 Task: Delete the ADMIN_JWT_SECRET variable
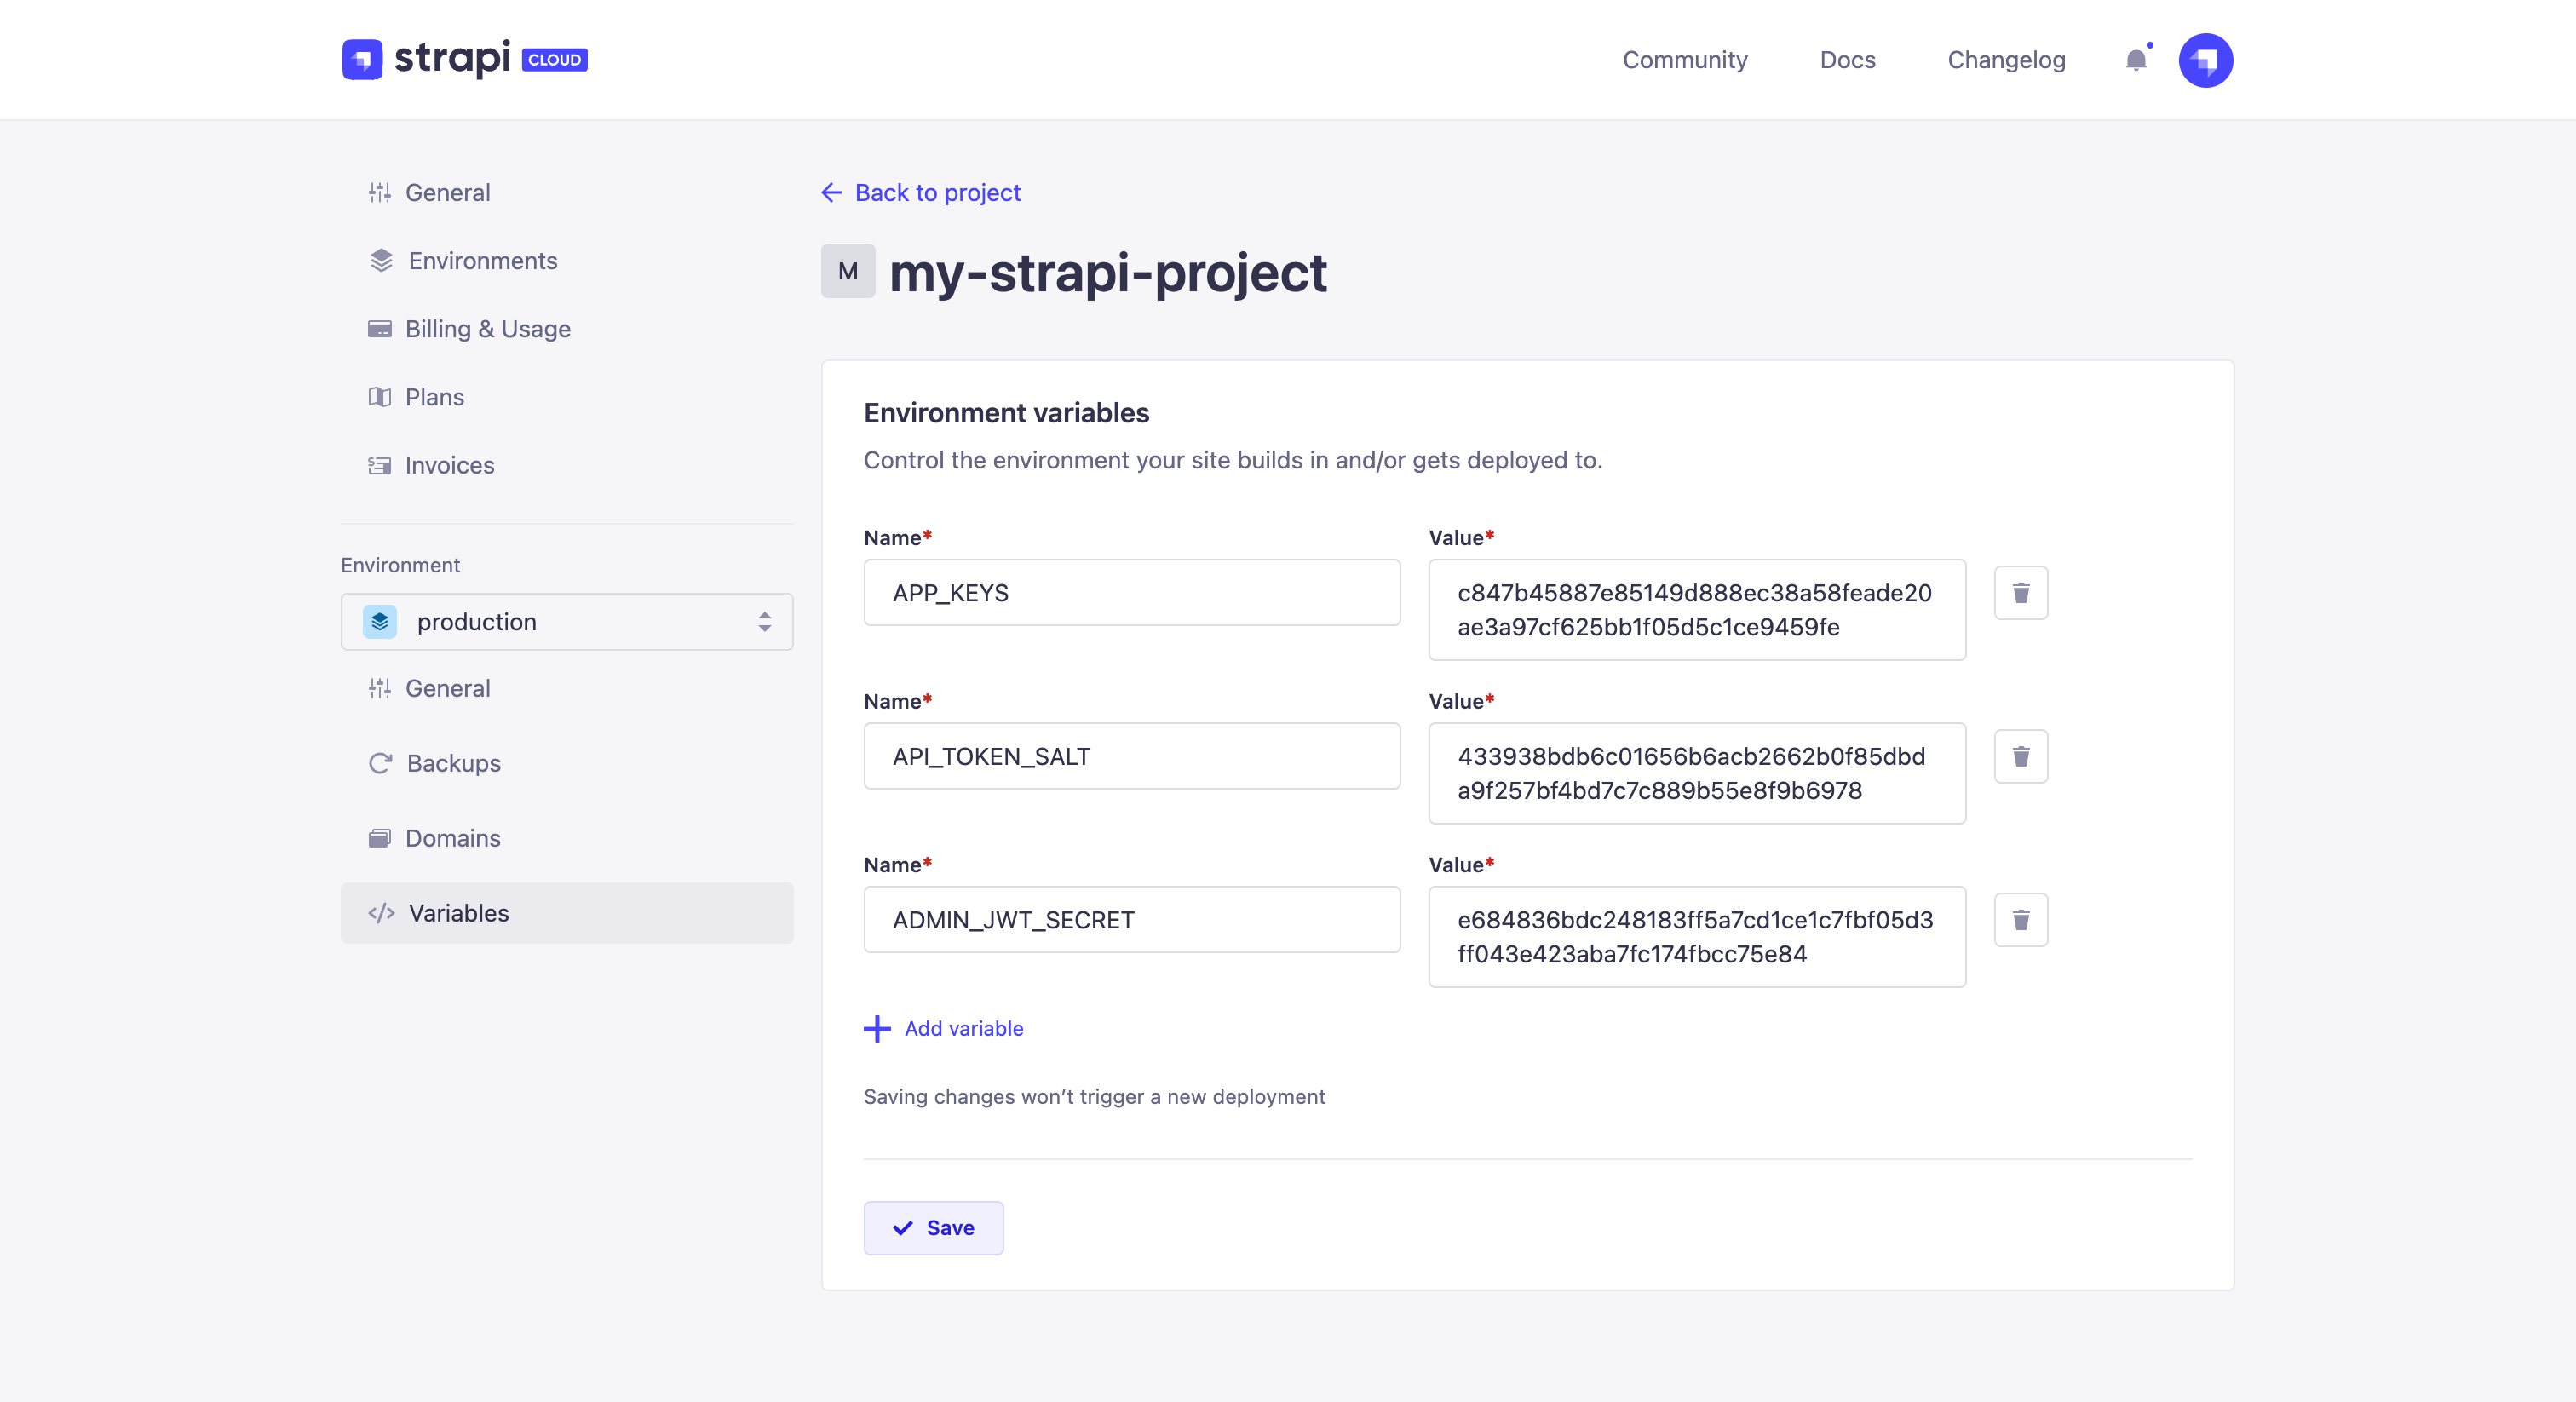pyautogui.click(x=2021, y=920)
